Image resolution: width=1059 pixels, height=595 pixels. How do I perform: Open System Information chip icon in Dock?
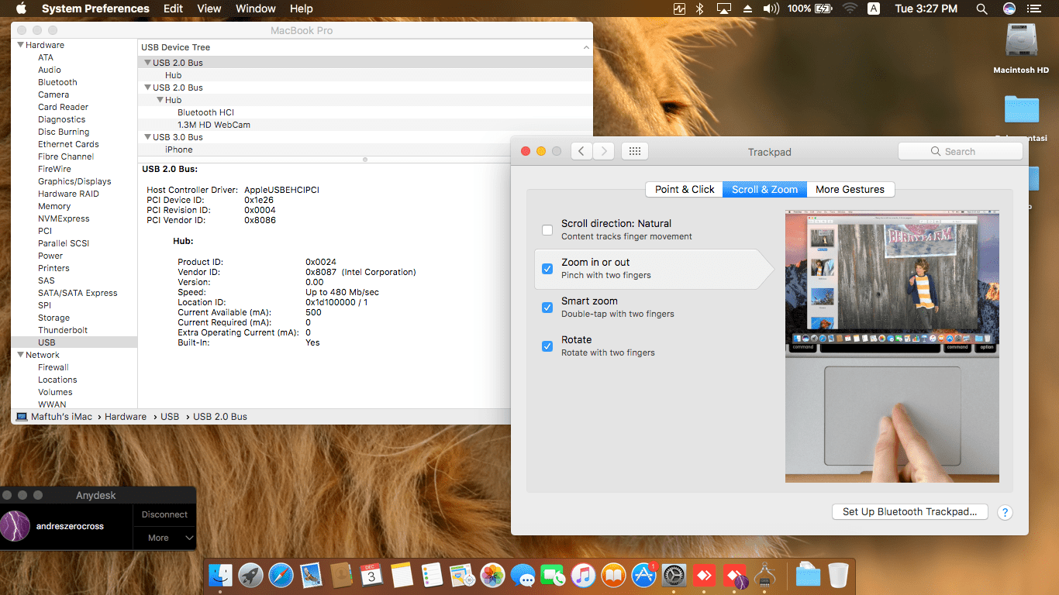[764, 576]
